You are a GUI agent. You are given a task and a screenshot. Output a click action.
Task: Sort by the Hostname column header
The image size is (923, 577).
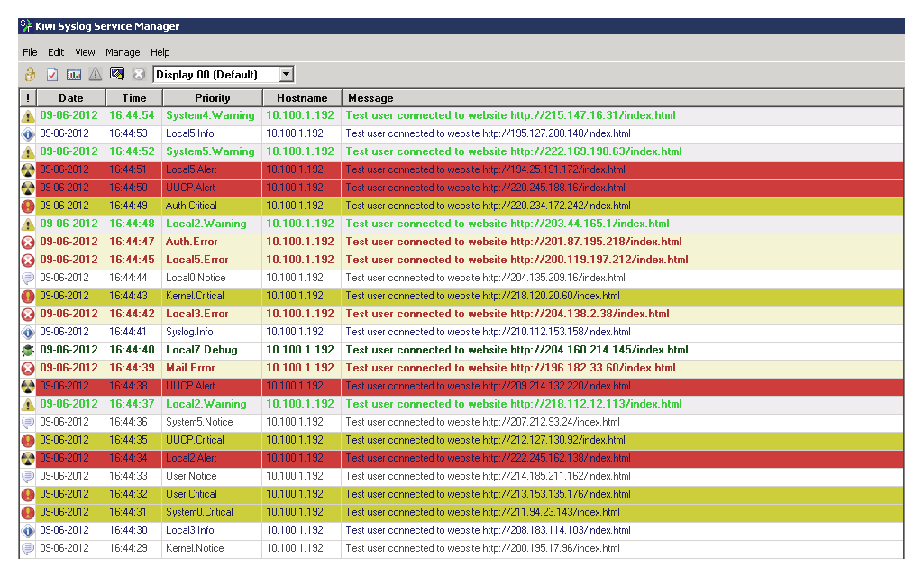click(302, 98)
